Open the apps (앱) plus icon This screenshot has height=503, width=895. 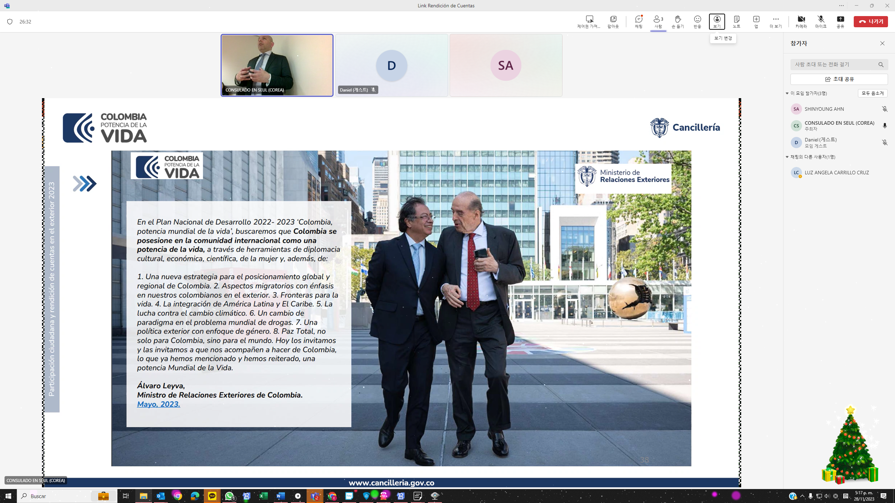(x=756, y=22)
